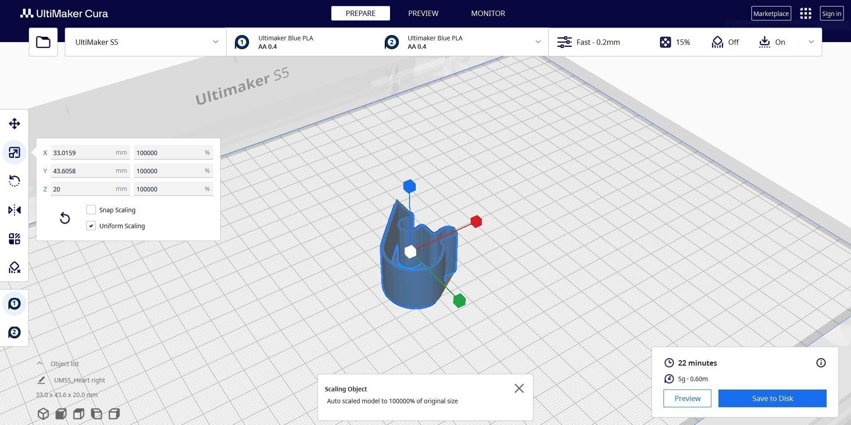Open the Marketplace

(771, 13)
